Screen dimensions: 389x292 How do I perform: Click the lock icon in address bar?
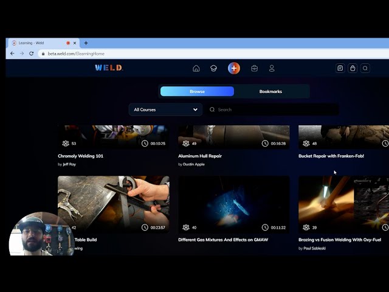pyautogui.click(x=43, y=54)
